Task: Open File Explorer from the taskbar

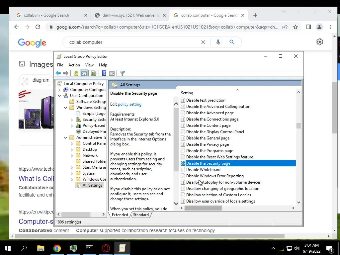Action: coord(41,248)
